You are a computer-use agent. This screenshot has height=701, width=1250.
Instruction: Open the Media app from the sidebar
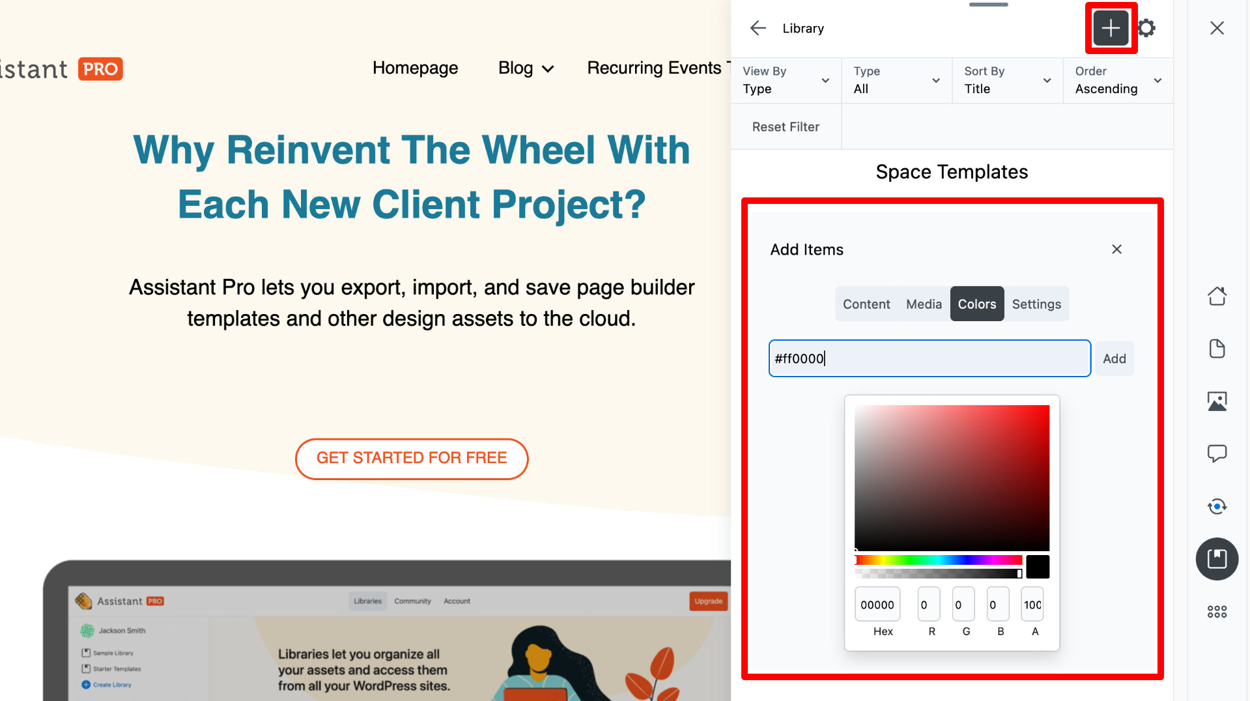pyautogui.click(x=1217, y=401)
